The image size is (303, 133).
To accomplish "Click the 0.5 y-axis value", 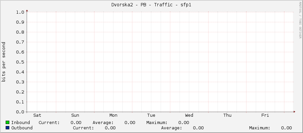I will click(20, 62).
